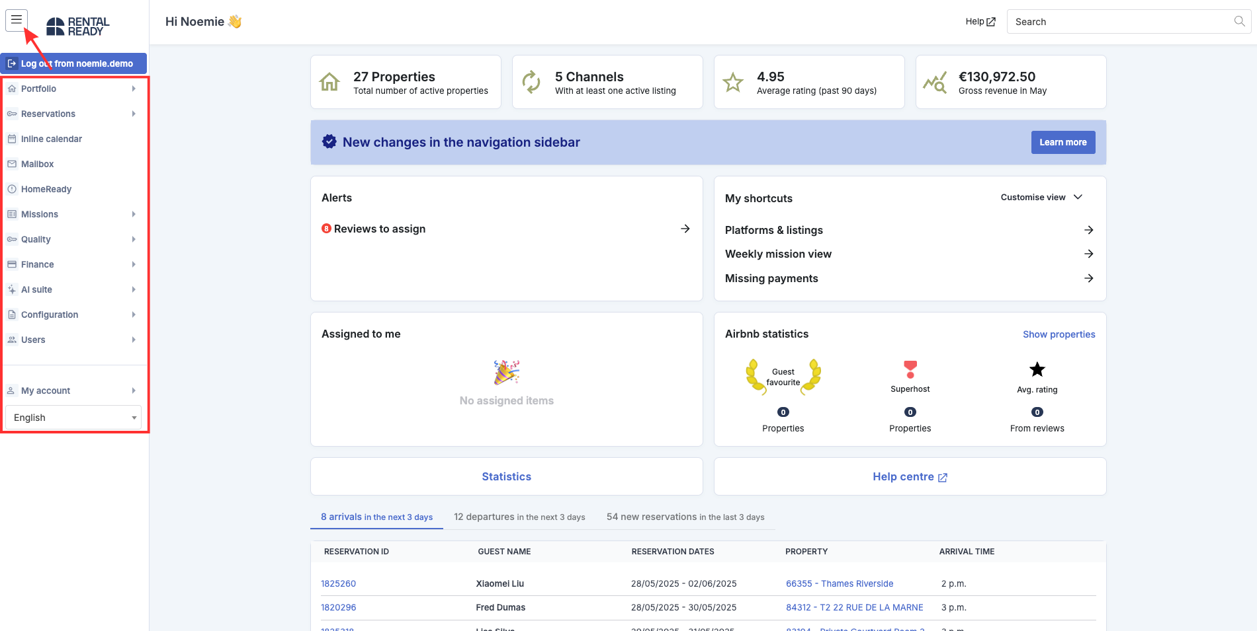Click the Missions list icon
Image resolution: width=1257 pixels, height=631 pixels.
point(12,214)
